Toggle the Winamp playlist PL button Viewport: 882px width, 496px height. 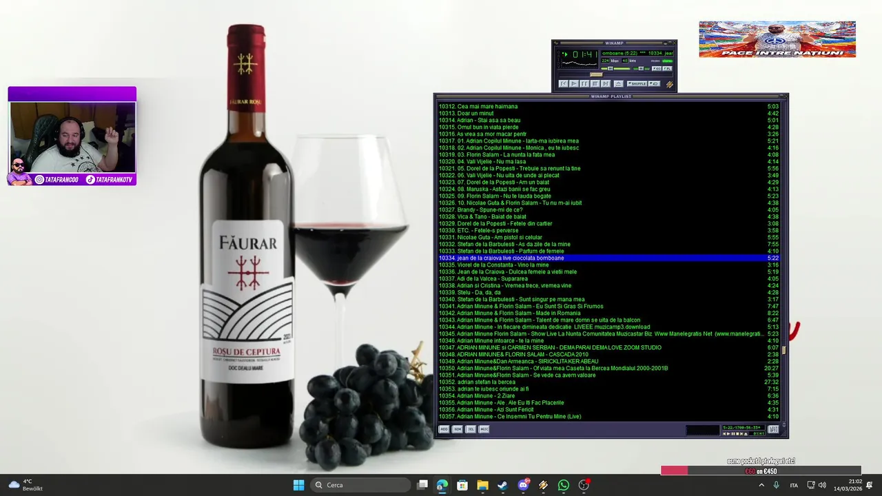coord(668,69)
